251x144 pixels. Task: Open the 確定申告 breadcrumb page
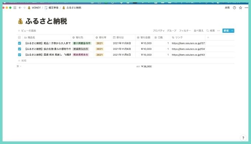pyautogui.click(x=52, y=8)
